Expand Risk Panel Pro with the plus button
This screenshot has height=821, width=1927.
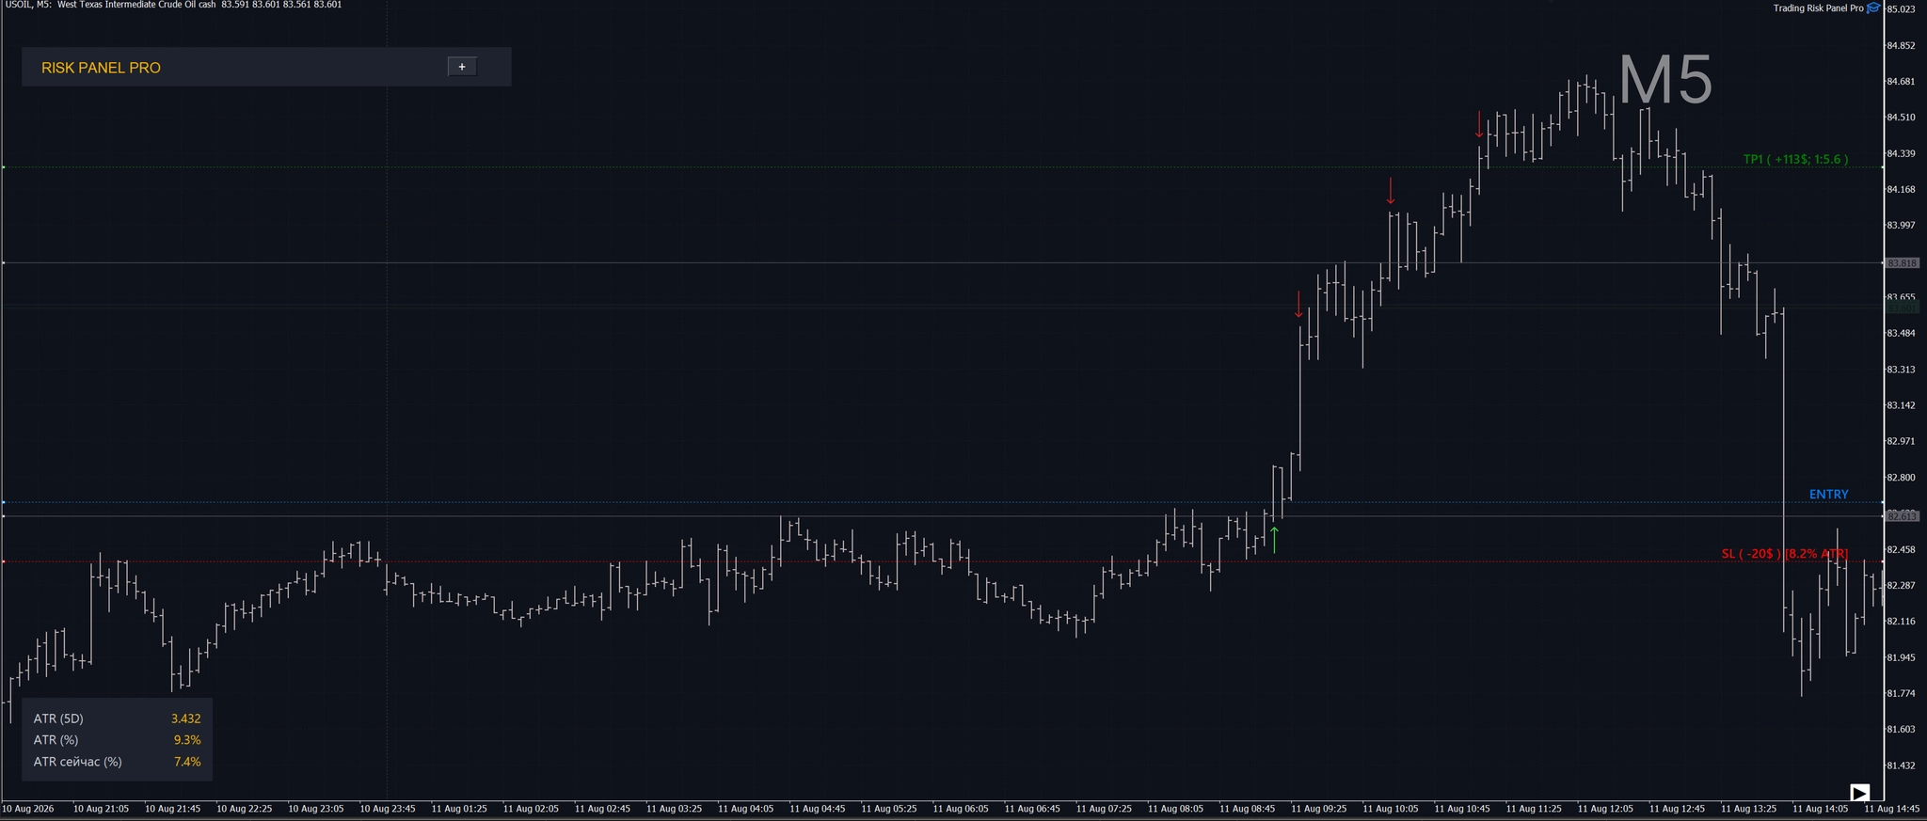462,67
